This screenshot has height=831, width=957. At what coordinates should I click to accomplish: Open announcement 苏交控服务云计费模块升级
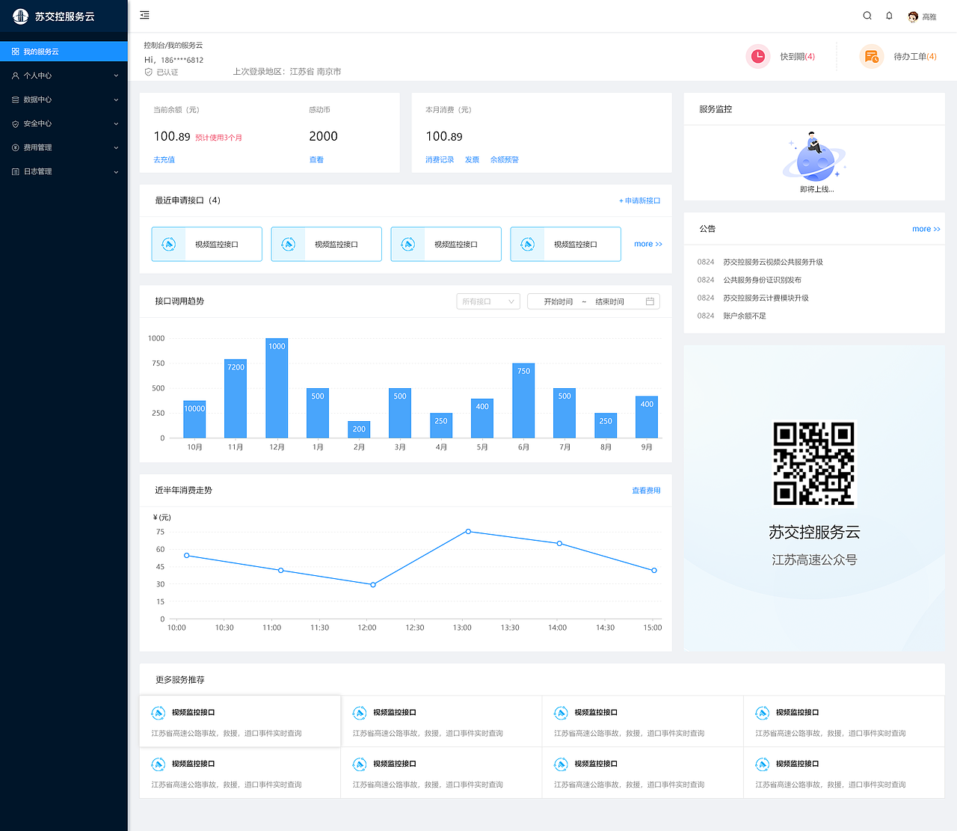(x=766, y=298)
